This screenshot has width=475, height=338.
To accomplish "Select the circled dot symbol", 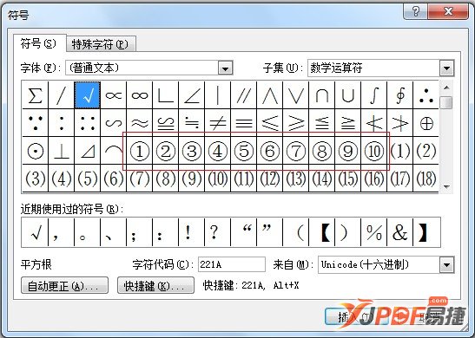I will [x=35, y=151].
